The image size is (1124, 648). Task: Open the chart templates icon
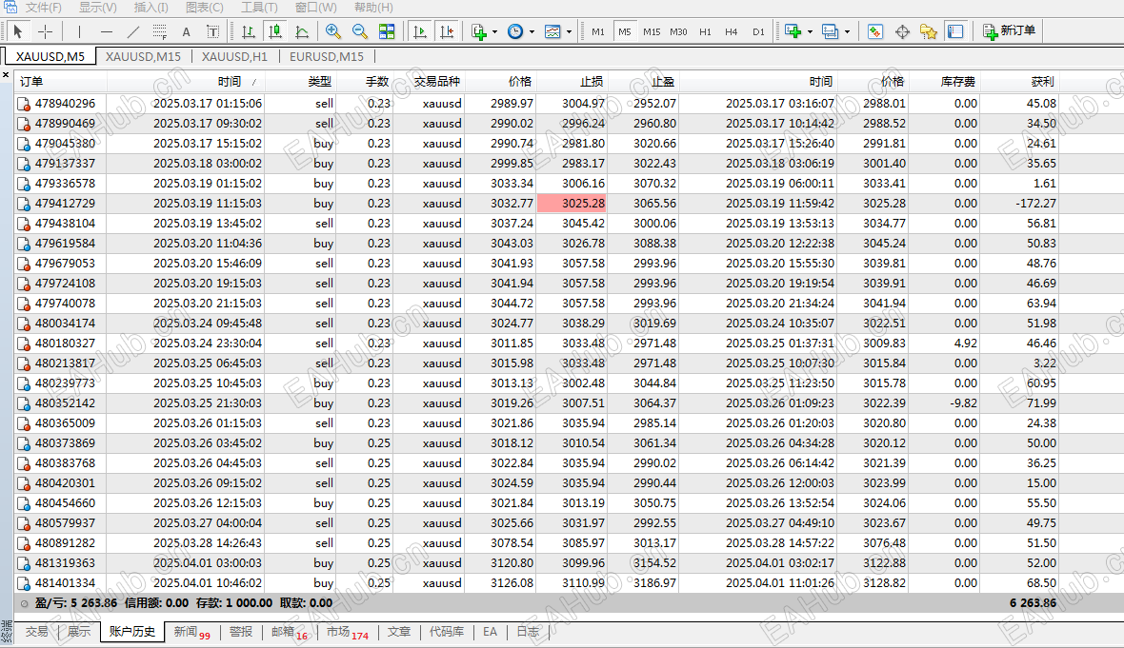click(552, 31)
